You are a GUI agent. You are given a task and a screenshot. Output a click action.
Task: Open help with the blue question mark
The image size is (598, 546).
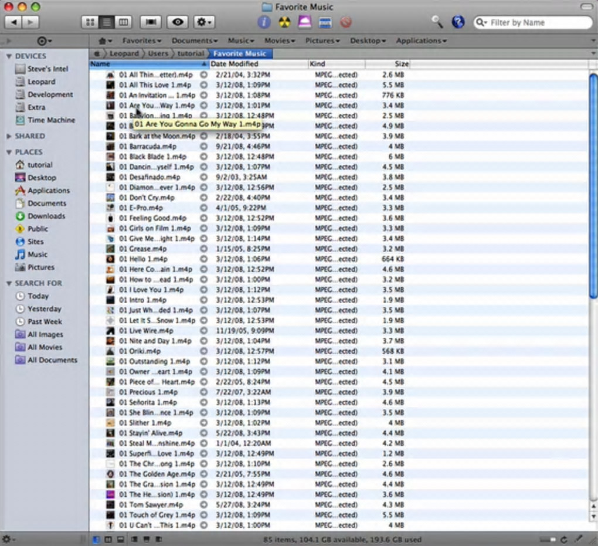(x=458, y=22)
